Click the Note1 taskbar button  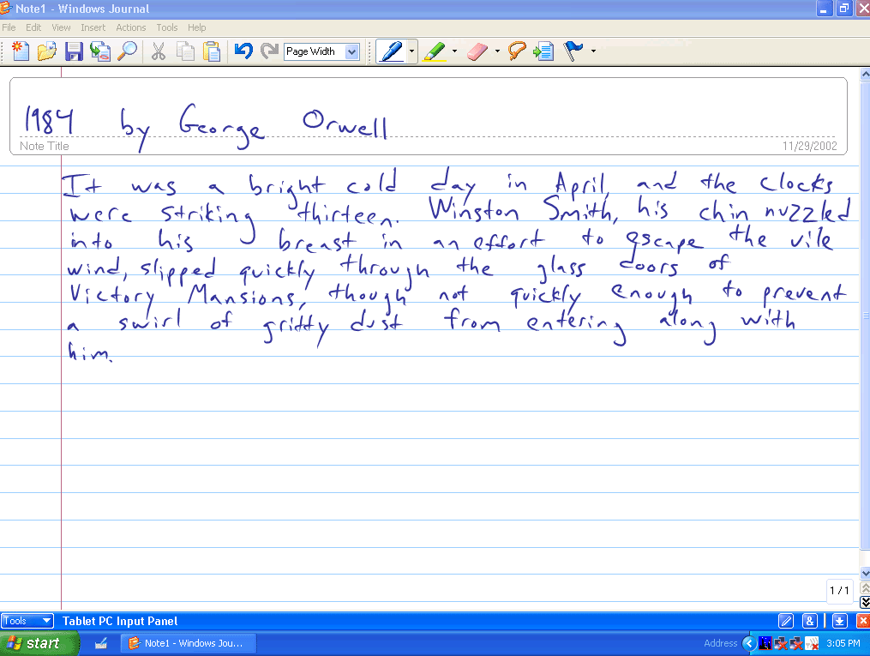189,642
